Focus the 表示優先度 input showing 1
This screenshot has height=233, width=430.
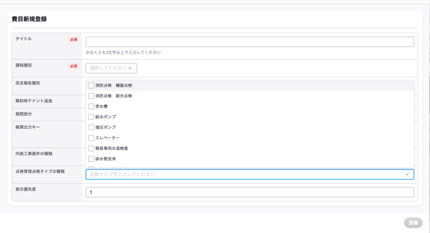(250, 192)
